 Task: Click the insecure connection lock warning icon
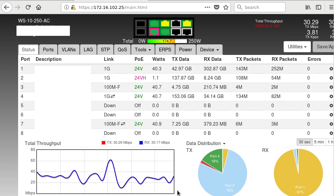[x=73, y=7]
